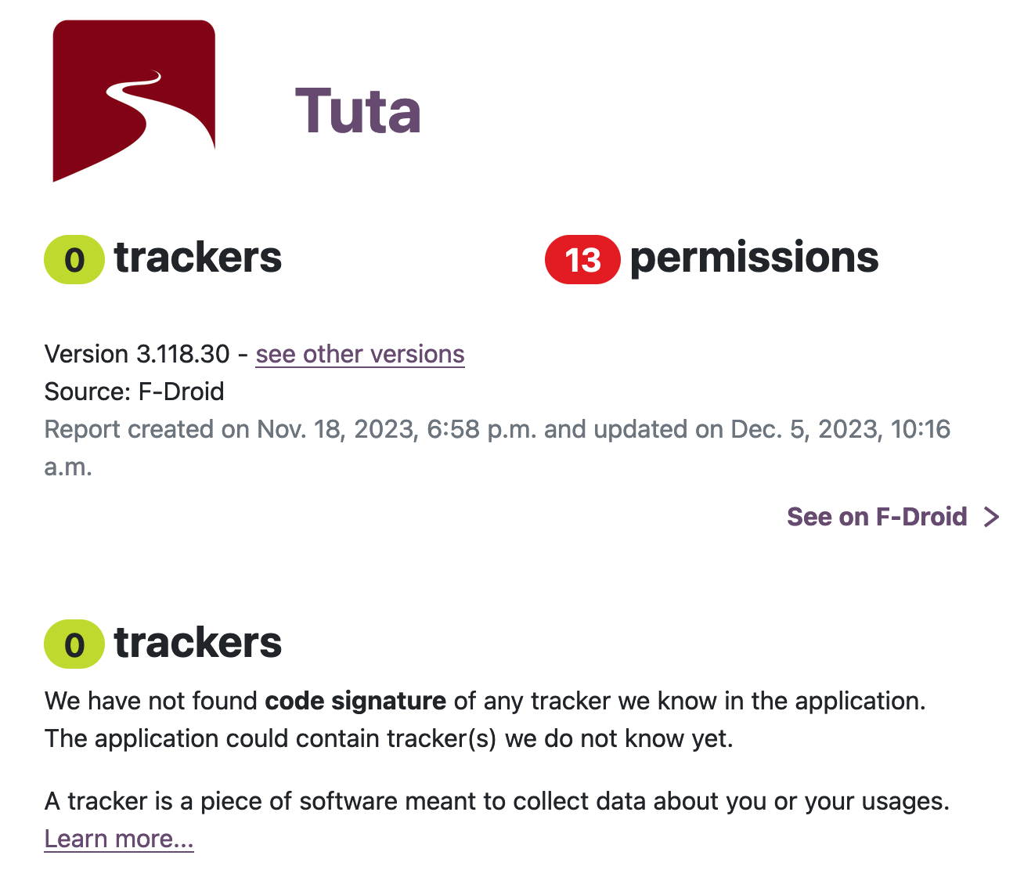The height and width of the screenshot is (877, 1024).
Task: Click the purple "Tuta" app title
Action: (x=358, y=111)
